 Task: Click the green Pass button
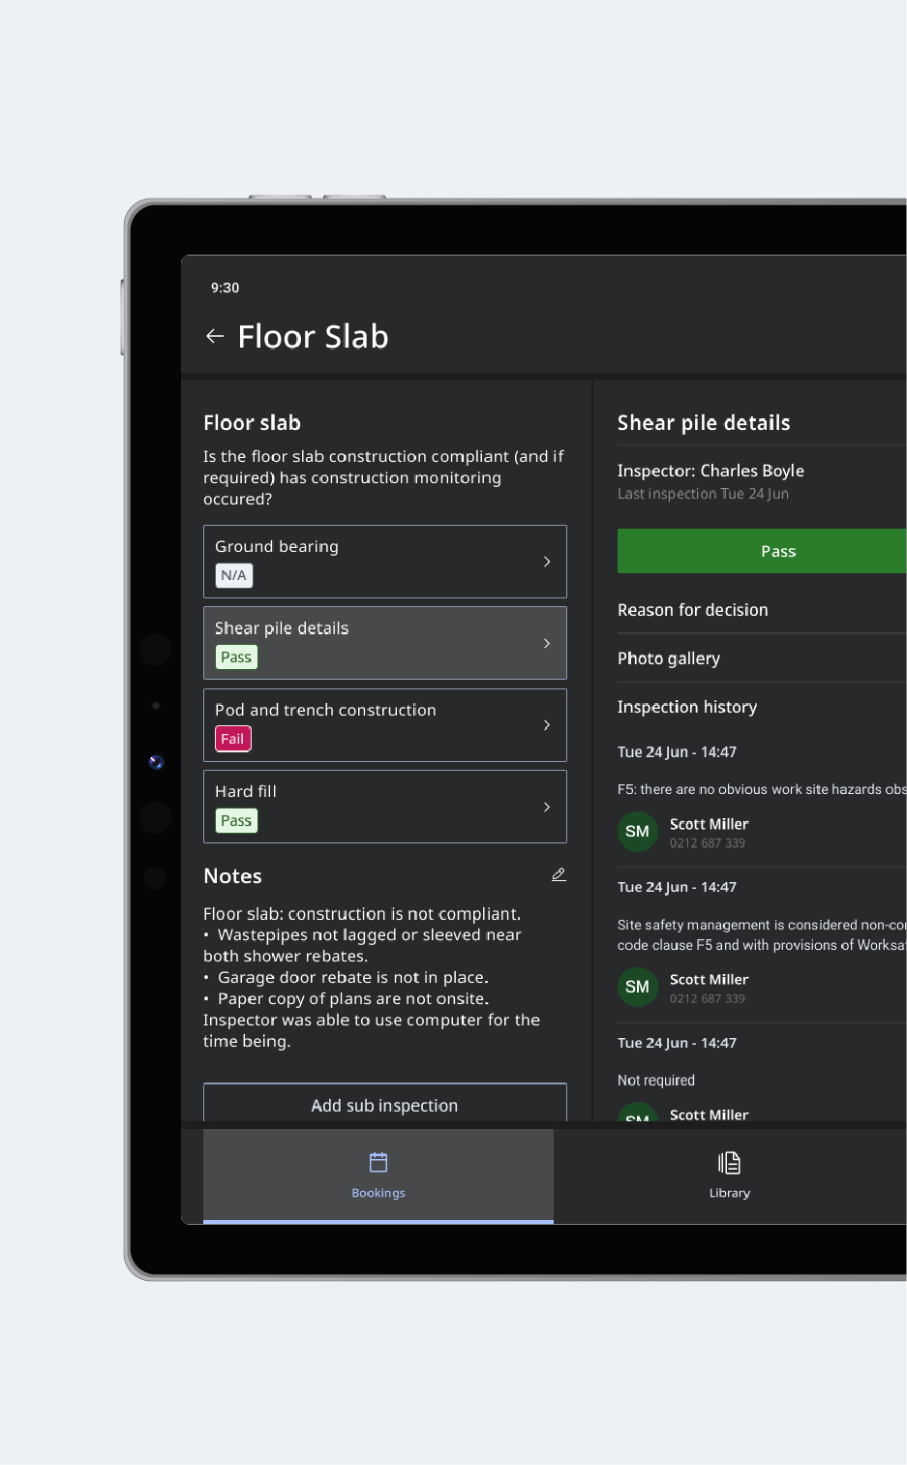coord(762,551)
